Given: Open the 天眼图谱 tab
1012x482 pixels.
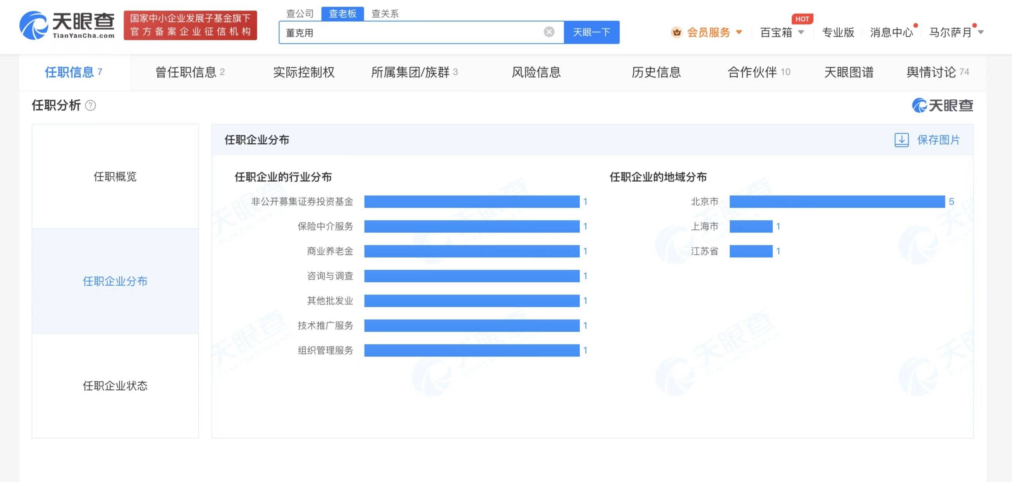Looking at the screenshot, I should pyautogui.click(x=848, y=72).
